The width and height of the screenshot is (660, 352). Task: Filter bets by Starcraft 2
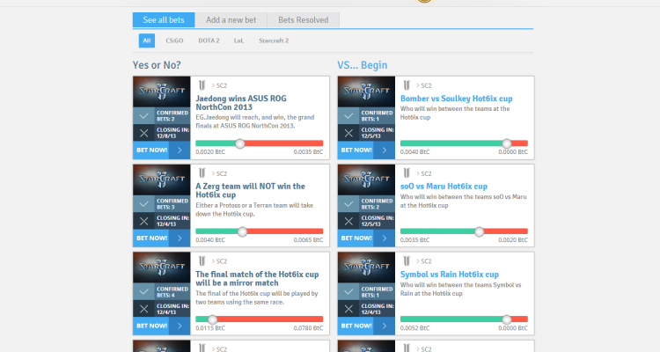(x=274, y=40)
